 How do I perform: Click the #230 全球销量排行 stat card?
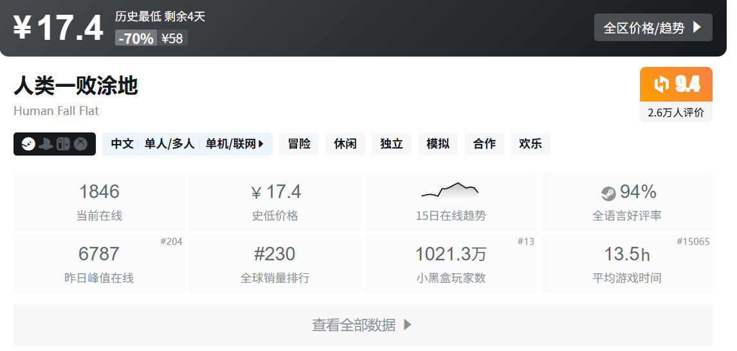coord(275,263)
